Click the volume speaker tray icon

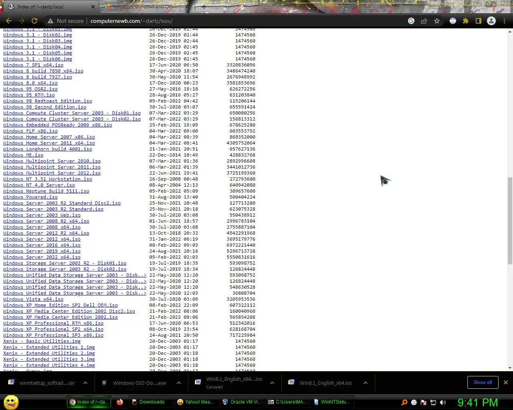tap(443, 402)
